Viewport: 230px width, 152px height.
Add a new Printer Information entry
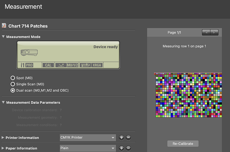coord(122,138)
